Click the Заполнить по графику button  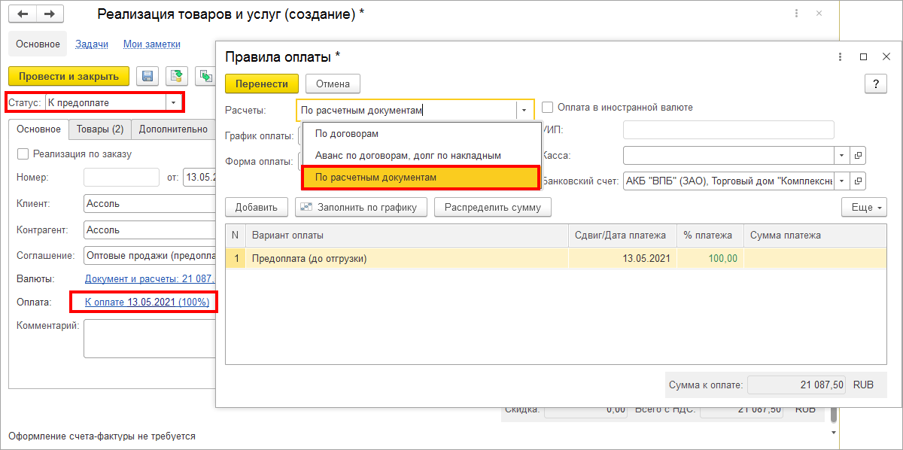click(362, 207)
